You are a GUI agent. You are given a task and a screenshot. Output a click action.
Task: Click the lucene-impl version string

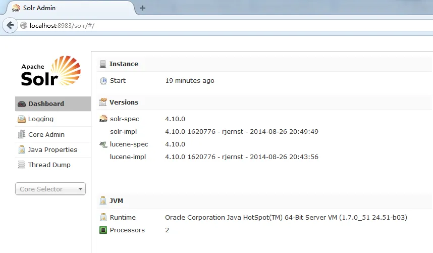coord(242,157)
